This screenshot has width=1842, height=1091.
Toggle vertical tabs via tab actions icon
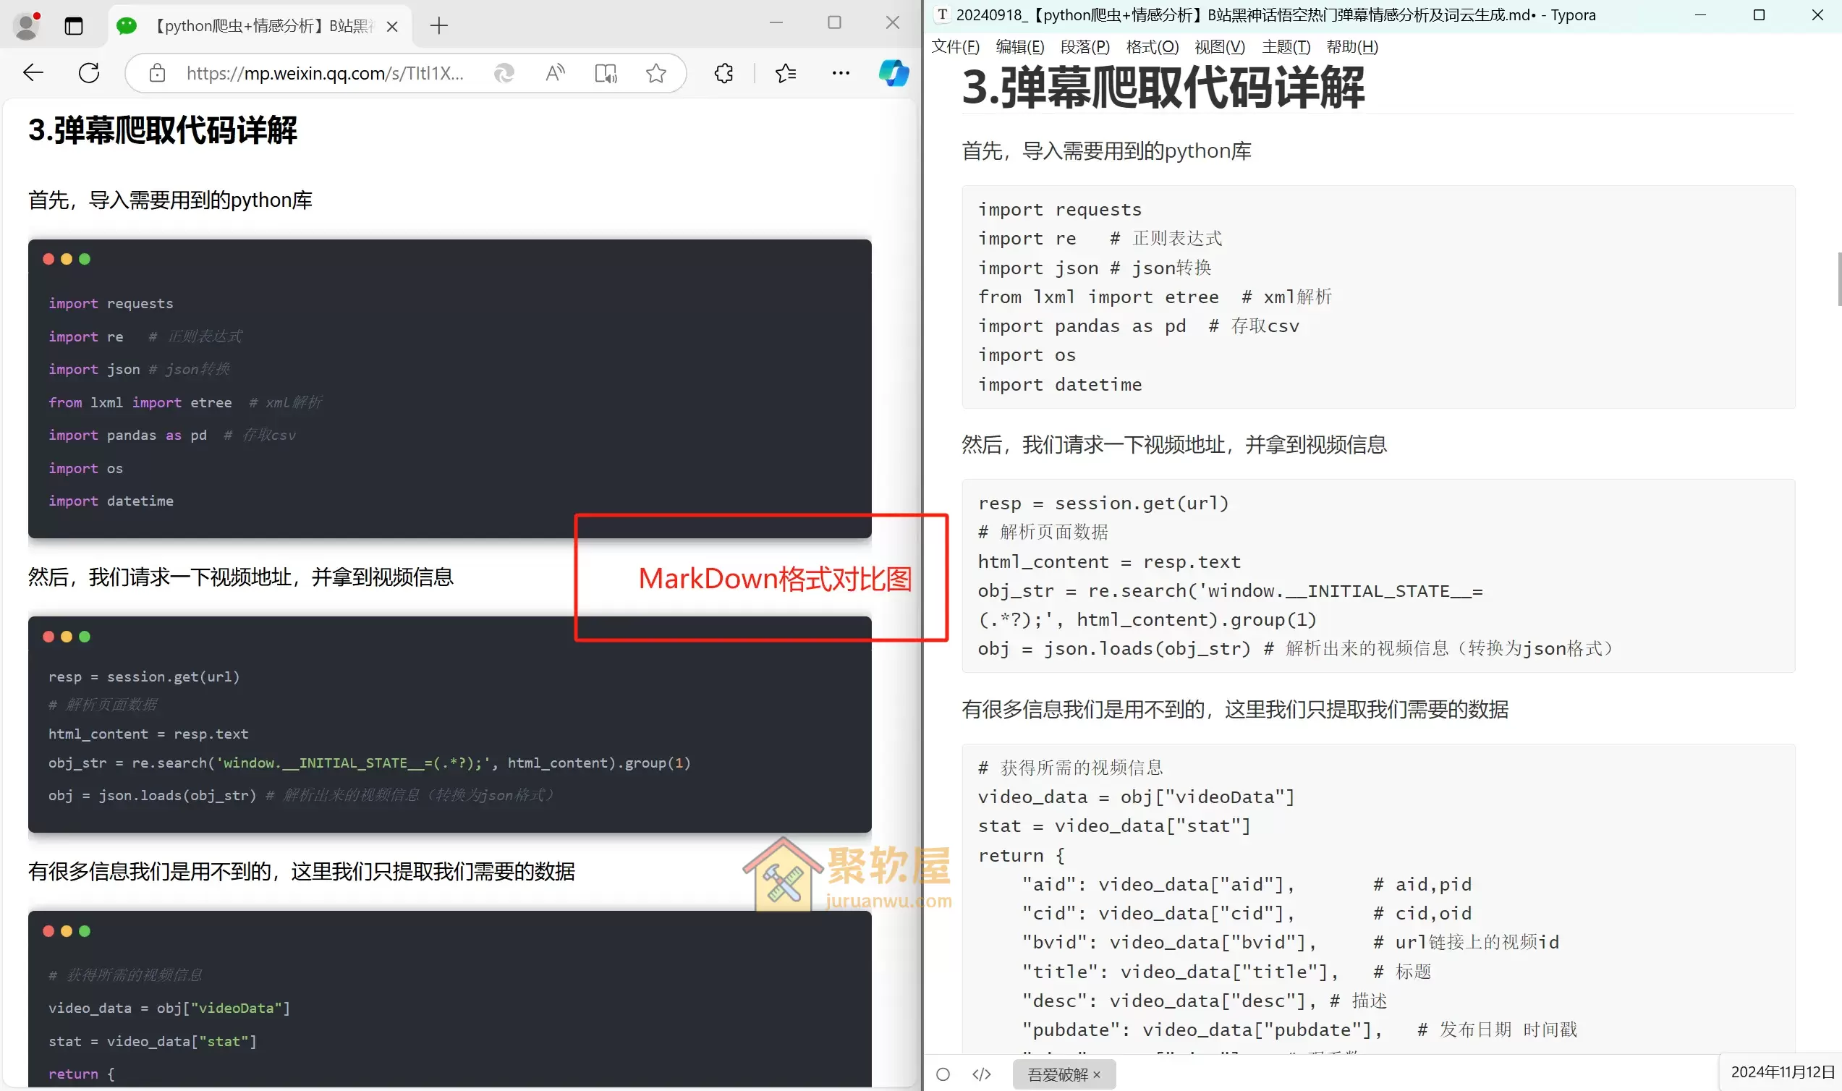tap(74, 26)
